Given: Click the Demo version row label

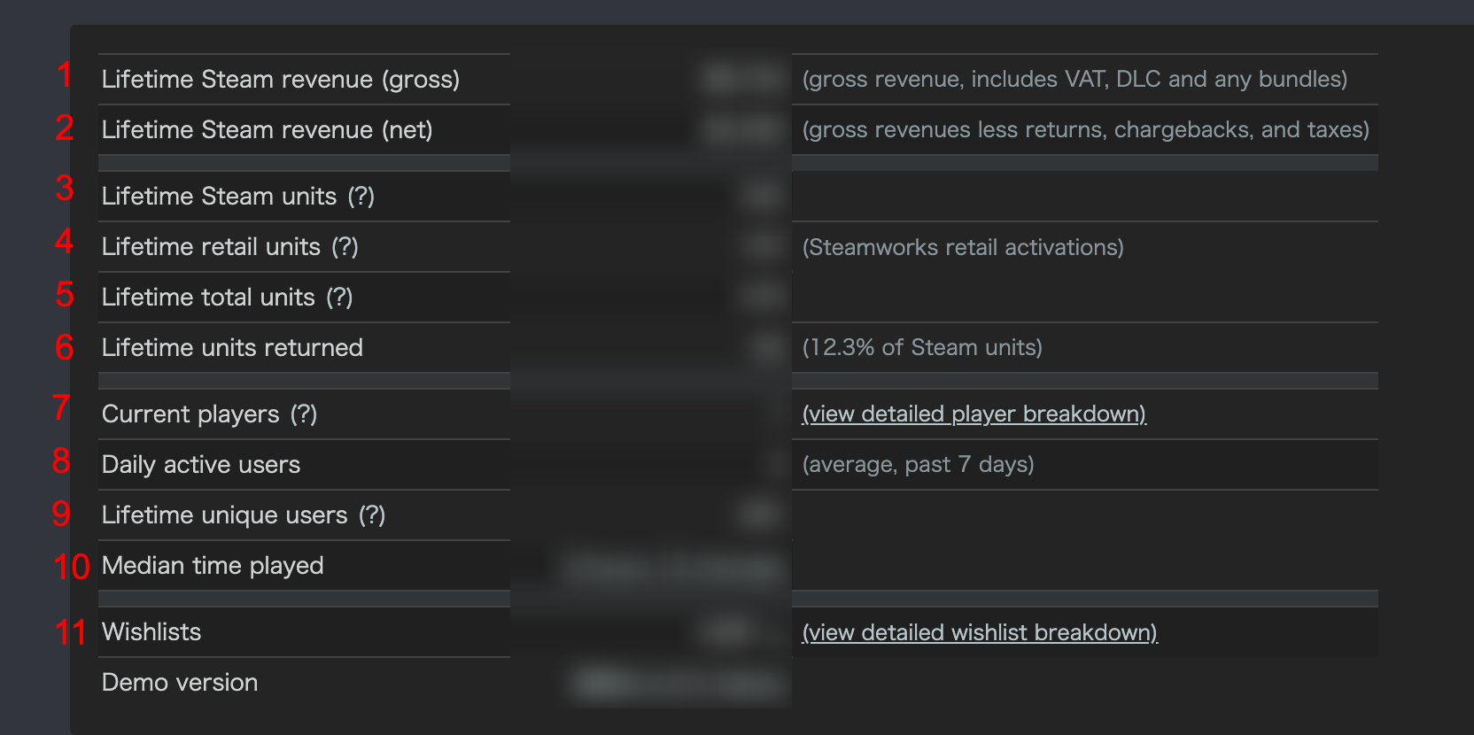Looking at the screenshot, I should coord(180,683).
